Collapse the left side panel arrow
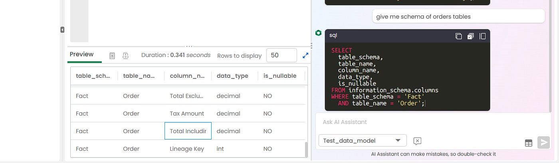The image size is (559, 163). (62, 29)
